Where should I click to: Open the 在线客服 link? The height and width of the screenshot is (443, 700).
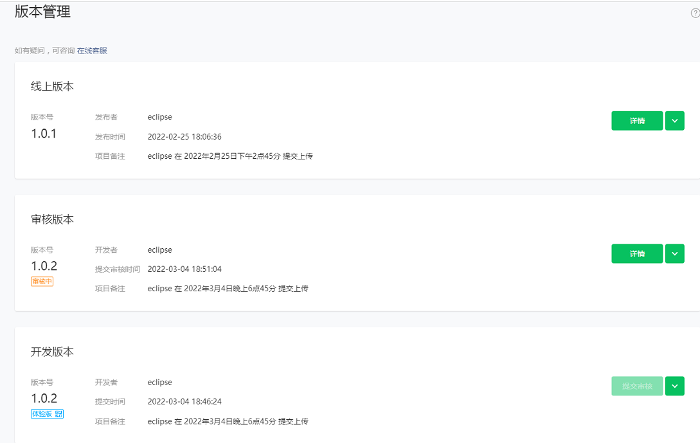[x=92, y=50]
